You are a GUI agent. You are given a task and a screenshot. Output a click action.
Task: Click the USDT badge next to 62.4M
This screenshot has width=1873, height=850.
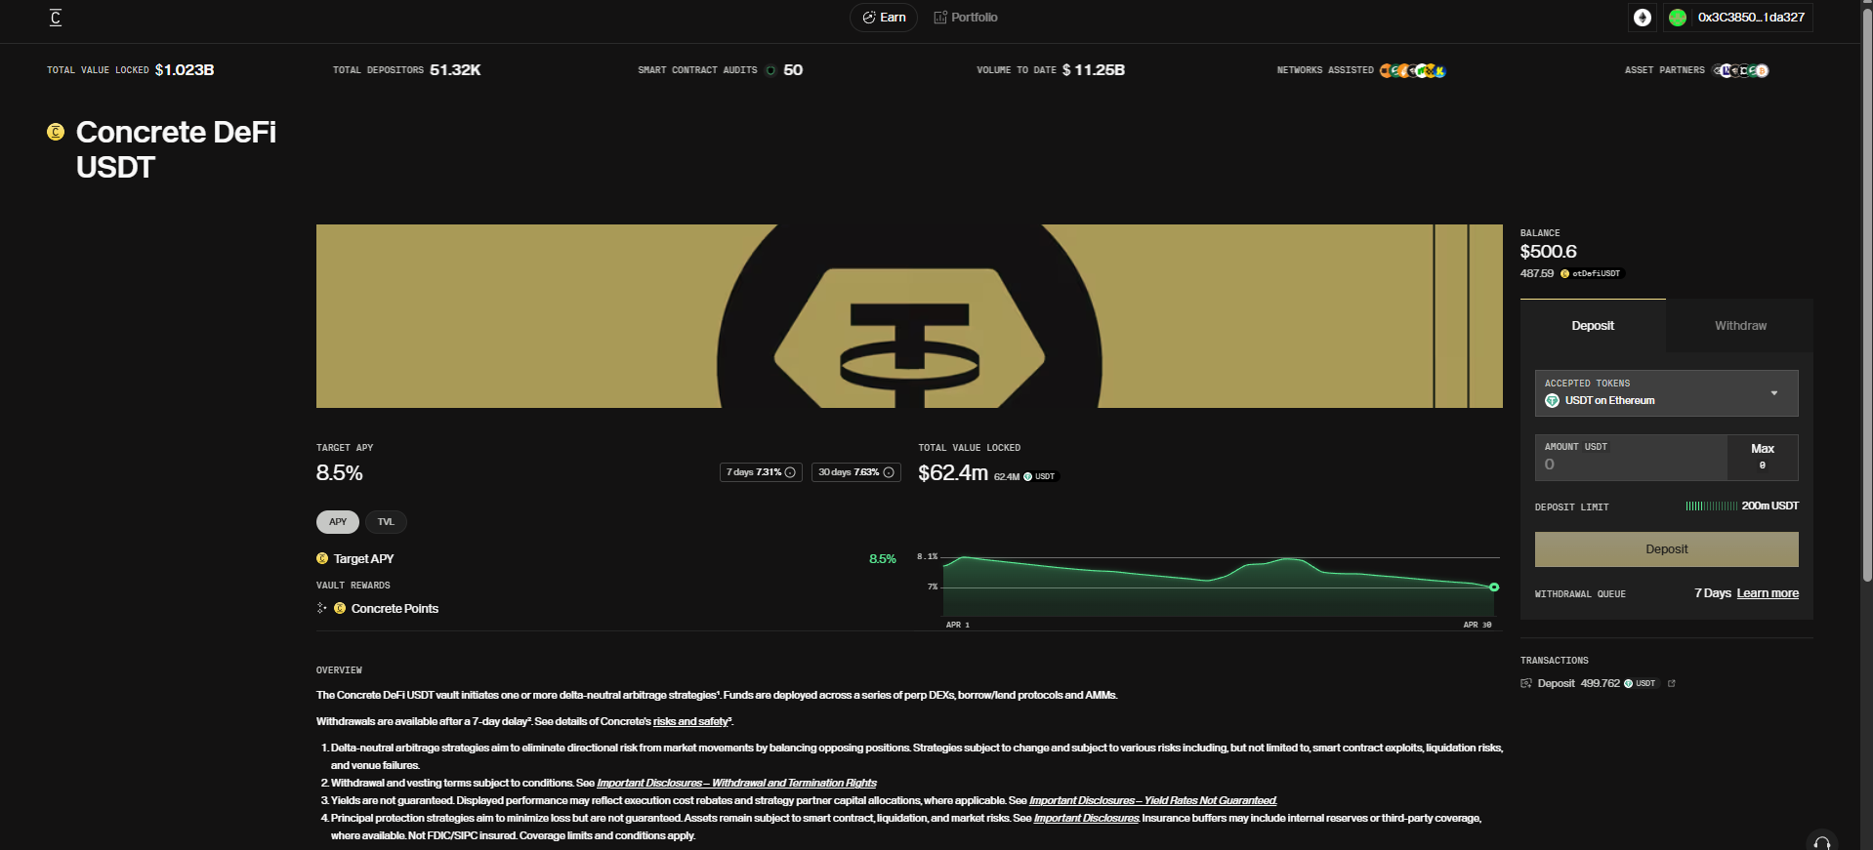[1040, 476]
